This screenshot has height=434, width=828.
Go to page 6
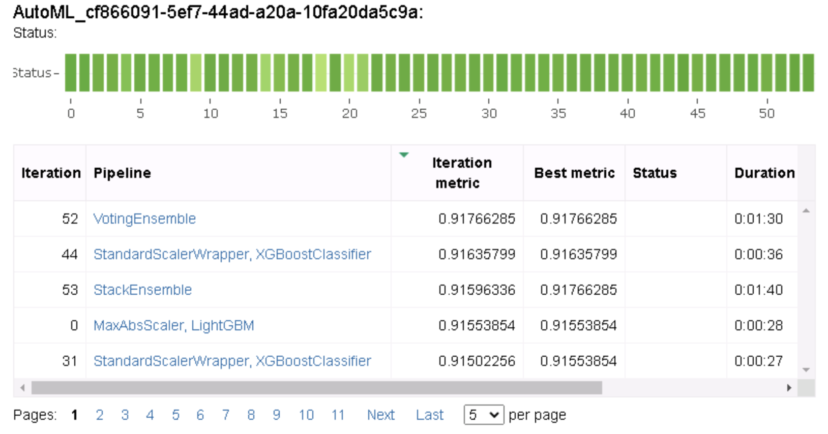click(x=200, y=415)
